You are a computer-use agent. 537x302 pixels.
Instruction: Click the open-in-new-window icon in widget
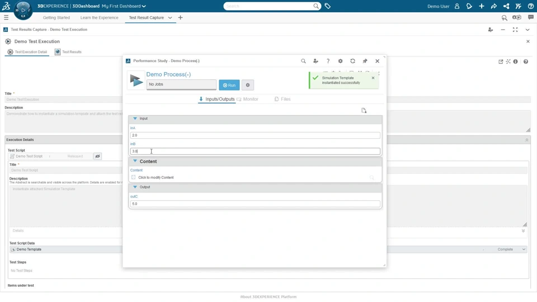501,62
